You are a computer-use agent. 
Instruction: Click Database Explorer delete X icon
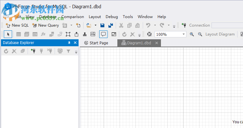14,51
